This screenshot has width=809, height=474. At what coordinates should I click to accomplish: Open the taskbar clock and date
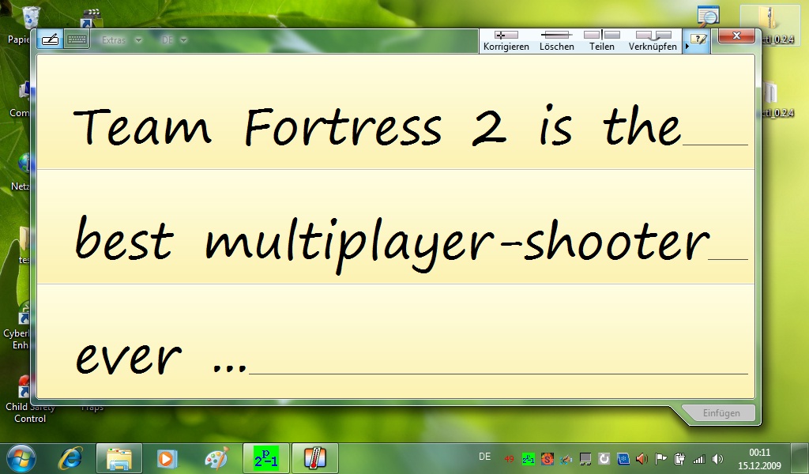tap(759, 459)
